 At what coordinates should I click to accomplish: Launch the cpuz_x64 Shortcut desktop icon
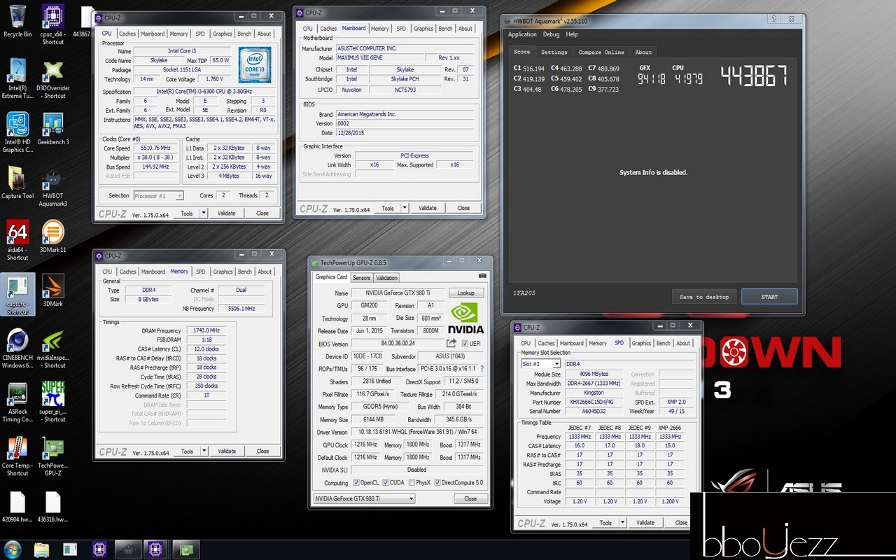(52, 24)
